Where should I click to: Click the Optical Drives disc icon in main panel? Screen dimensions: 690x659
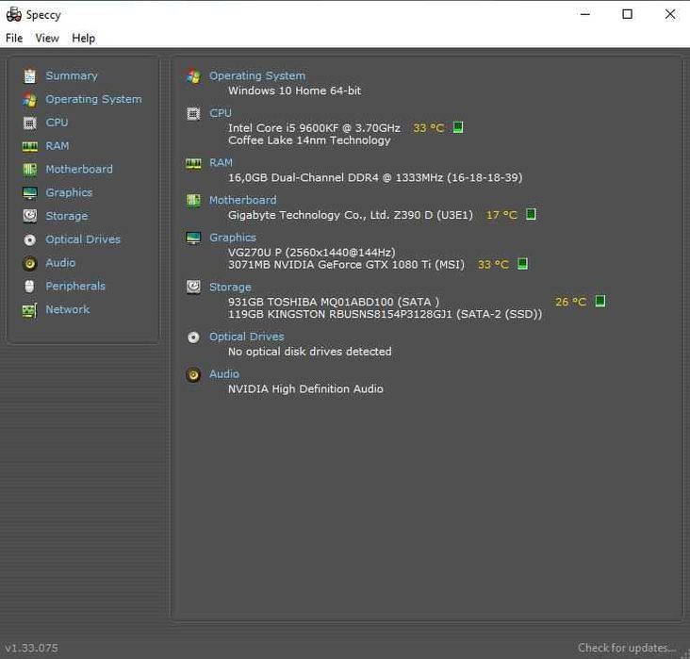click(x=193, y=338)
